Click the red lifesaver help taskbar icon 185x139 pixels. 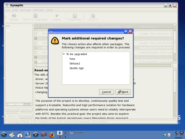(x=44, y=135)
